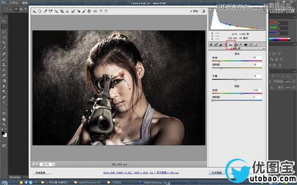Click the photo preview image
297x185 pixels.
[x=119, y=88]
